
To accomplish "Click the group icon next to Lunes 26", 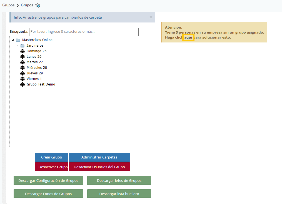I will [x=23, y=57].
